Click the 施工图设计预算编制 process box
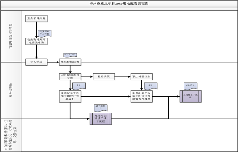This screenshot has height=153, width=239. pos(70,96)
